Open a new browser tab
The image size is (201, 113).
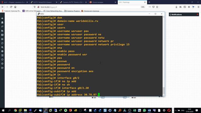pos(149,2)
